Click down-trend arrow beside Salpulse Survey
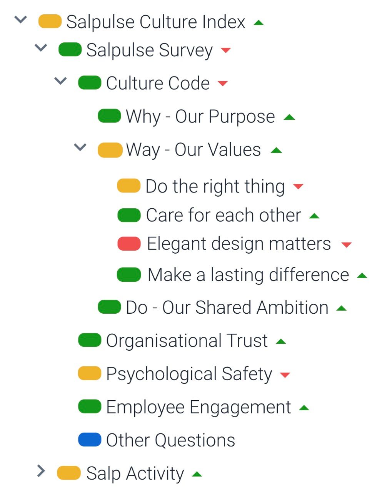 226,50
